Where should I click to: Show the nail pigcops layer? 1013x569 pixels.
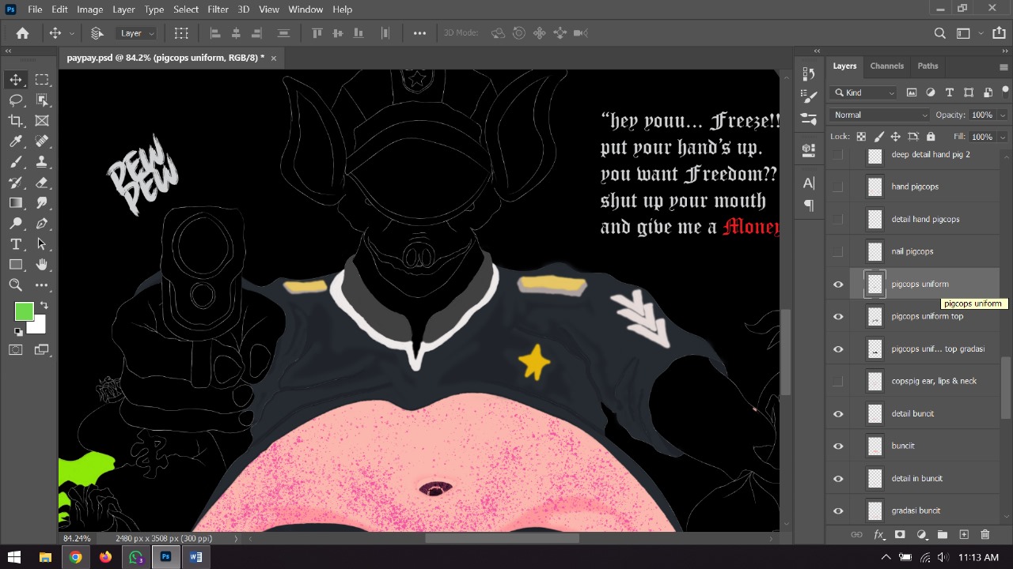pos(838,252)
